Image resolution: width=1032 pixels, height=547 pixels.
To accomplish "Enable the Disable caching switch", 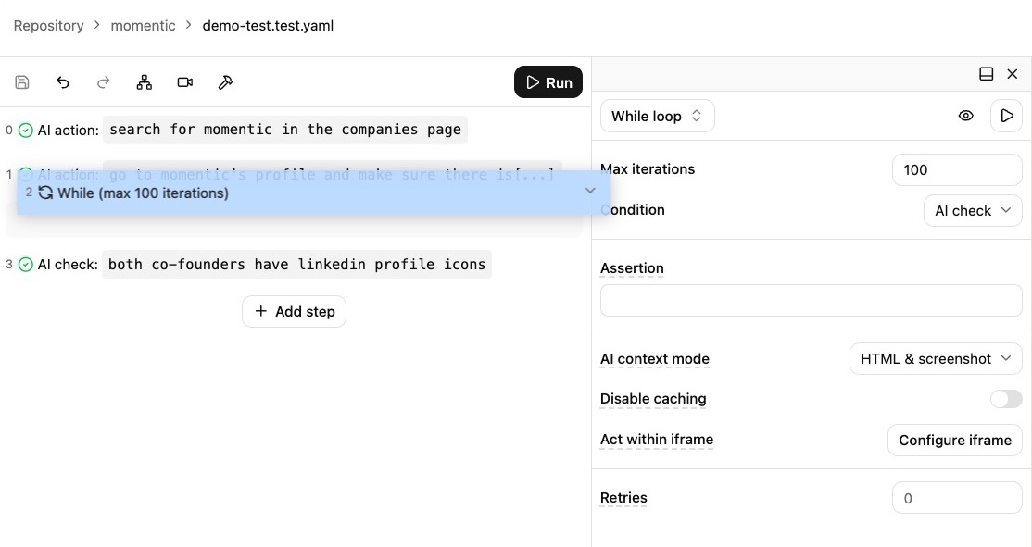I will pos(1006,398).
